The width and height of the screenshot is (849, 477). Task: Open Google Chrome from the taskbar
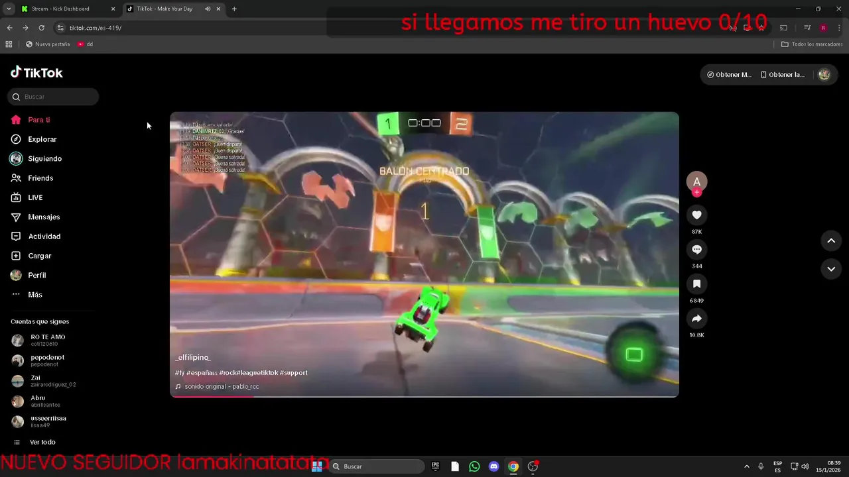pyautogui.click(x=513, y=466)
